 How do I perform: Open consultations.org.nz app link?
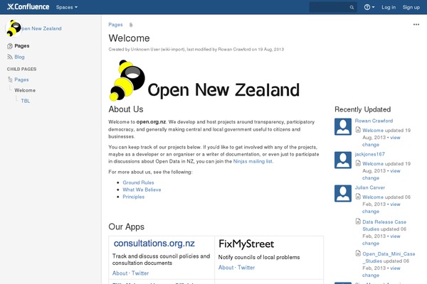154,244
